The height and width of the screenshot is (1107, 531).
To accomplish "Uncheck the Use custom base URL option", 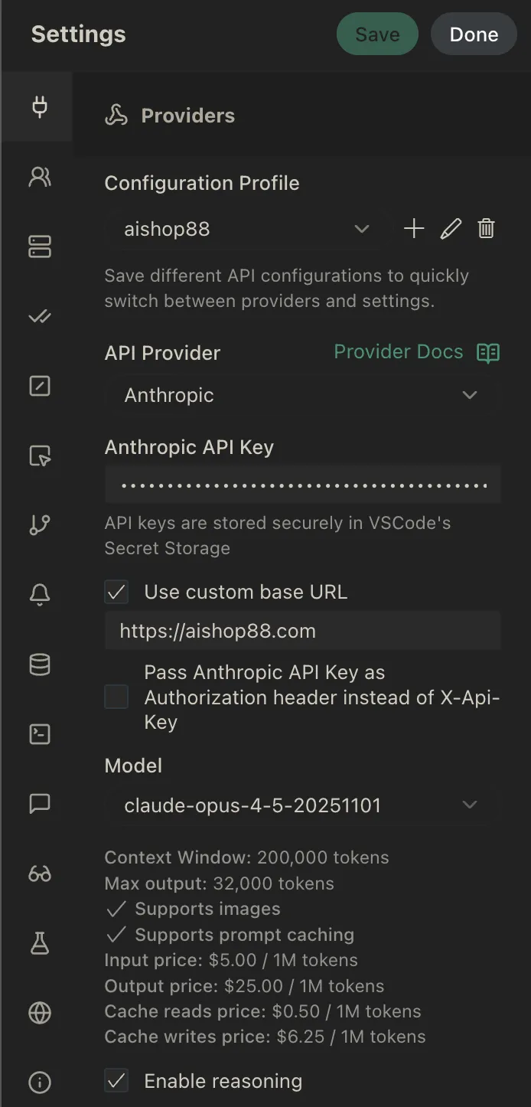I will (x=116, y=591).
